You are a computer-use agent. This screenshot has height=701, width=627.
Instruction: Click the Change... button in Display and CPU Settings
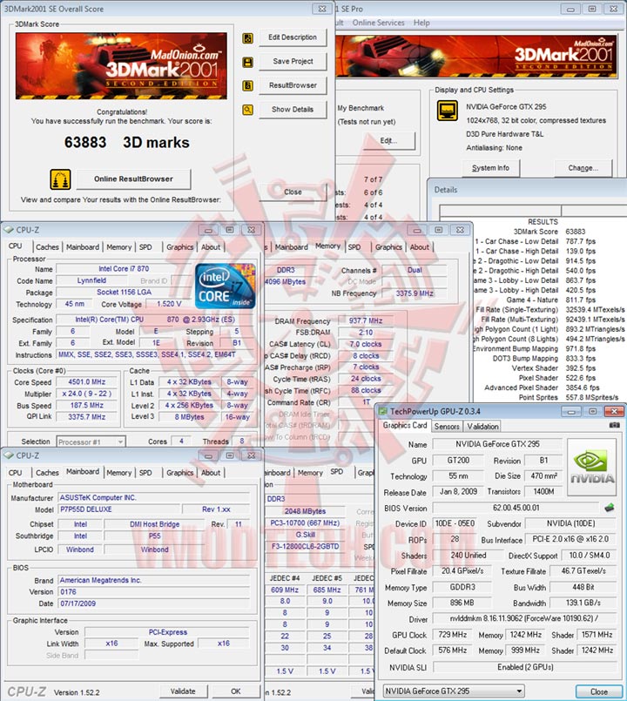pyautogui.click(x=583, y=168)
